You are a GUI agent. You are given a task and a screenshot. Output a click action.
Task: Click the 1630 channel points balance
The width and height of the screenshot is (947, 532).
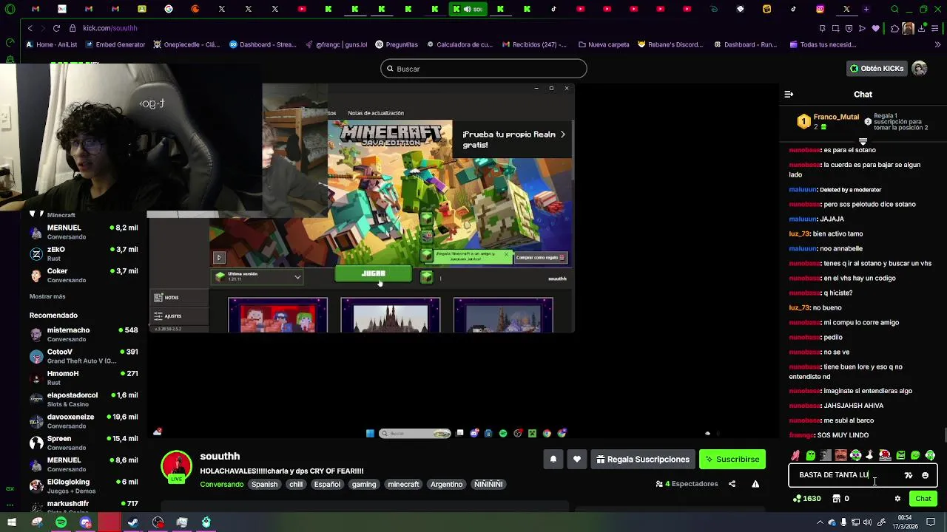[x=806, y=499]
